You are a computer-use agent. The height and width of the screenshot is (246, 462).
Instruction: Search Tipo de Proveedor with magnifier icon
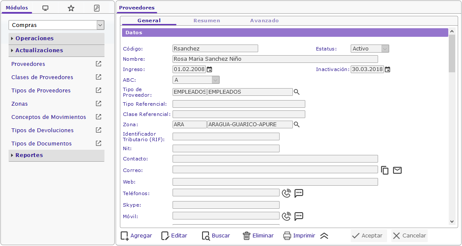[x=296, y=92]
